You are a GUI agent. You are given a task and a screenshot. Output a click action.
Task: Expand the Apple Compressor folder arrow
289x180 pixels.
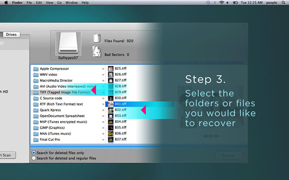coord(103,69)
